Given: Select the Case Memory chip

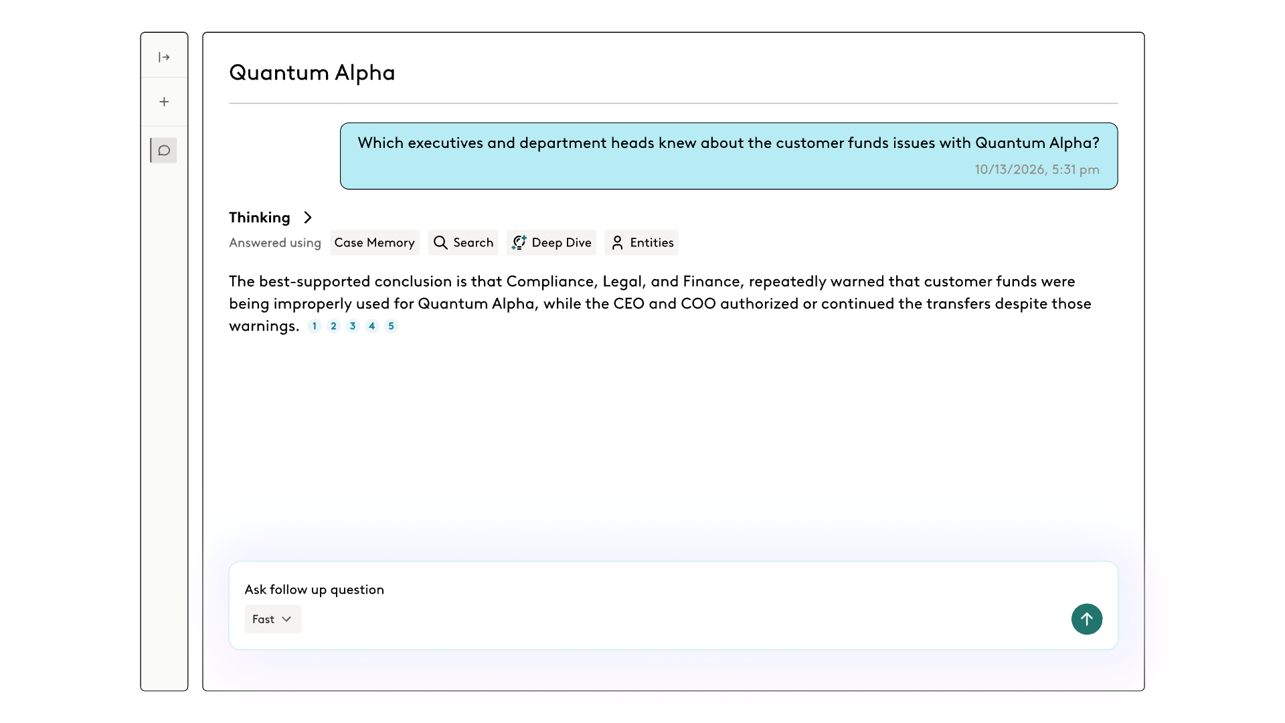Looking at the screenshot, I should [375, 242].
